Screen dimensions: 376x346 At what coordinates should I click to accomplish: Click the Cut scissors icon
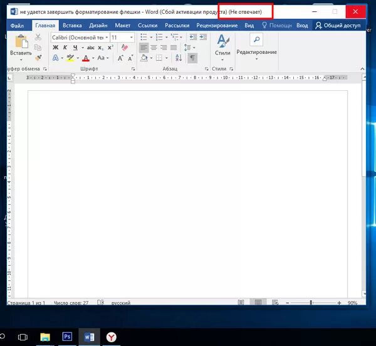point(38,37)
